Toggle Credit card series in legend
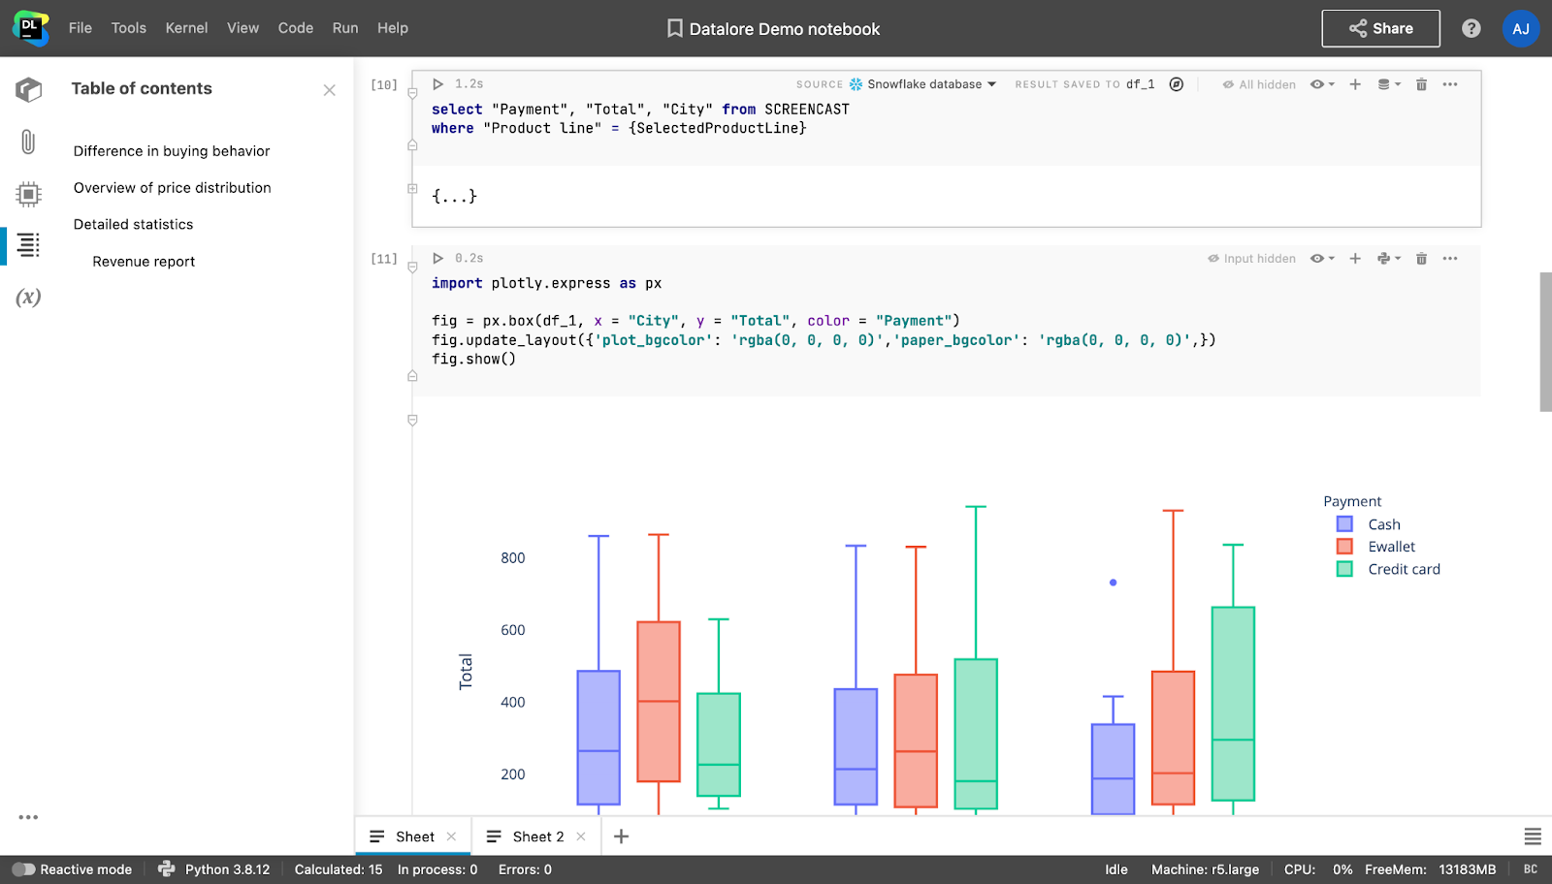Screen dimensions: 1552x884 1389,569
